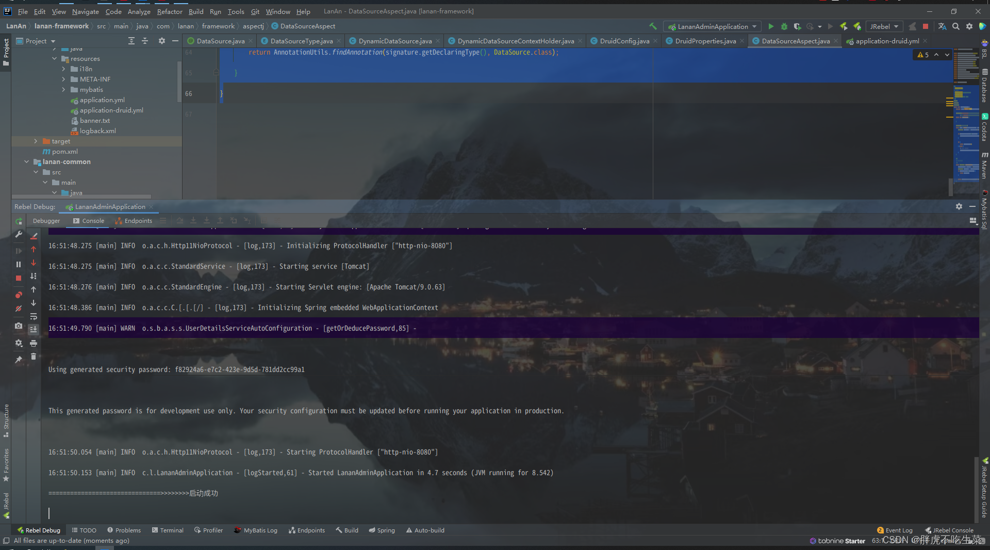Viewport: 990px width, 550px height.
Task: Toggle tool windows quick access button
Action: (6, 541)
